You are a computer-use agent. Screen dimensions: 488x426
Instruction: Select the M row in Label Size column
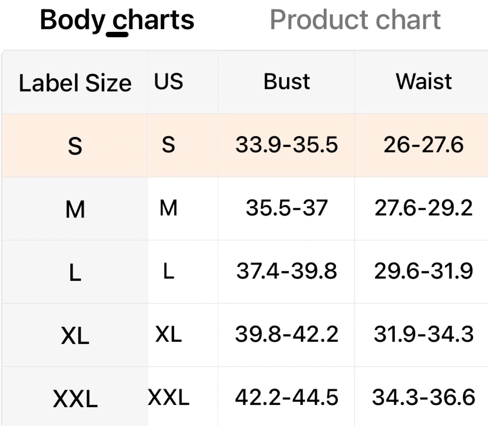click(75, 209)
